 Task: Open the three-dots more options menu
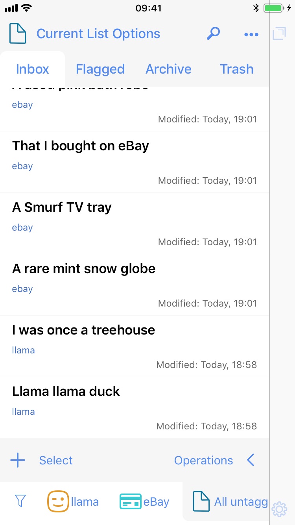tap(251, 34)
